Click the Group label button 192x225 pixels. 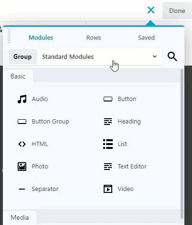tap(22, 56)
